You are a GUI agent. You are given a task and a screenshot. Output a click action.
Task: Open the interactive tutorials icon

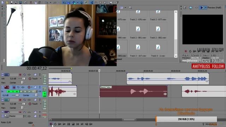coord(111,2)
